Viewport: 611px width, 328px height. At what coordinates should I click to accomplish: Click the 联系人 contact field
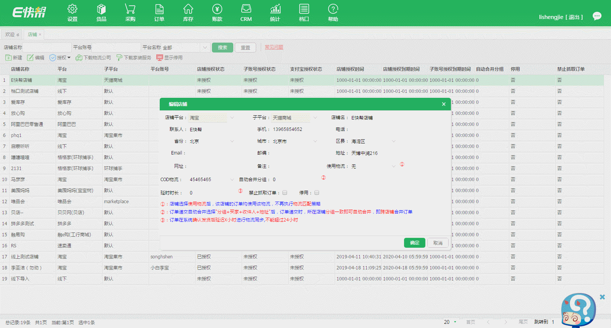pos(212,129)
